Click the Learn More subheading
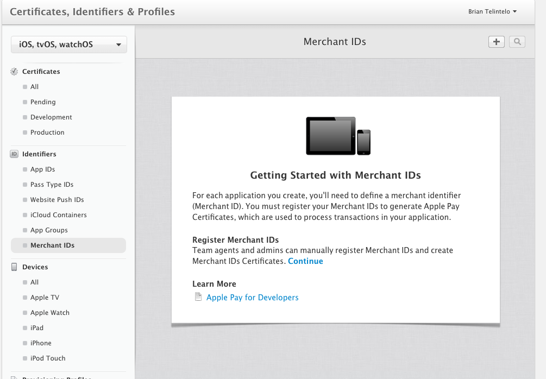Image resolution: width=546 pixels, height=379 pixels. click(214, 284)
